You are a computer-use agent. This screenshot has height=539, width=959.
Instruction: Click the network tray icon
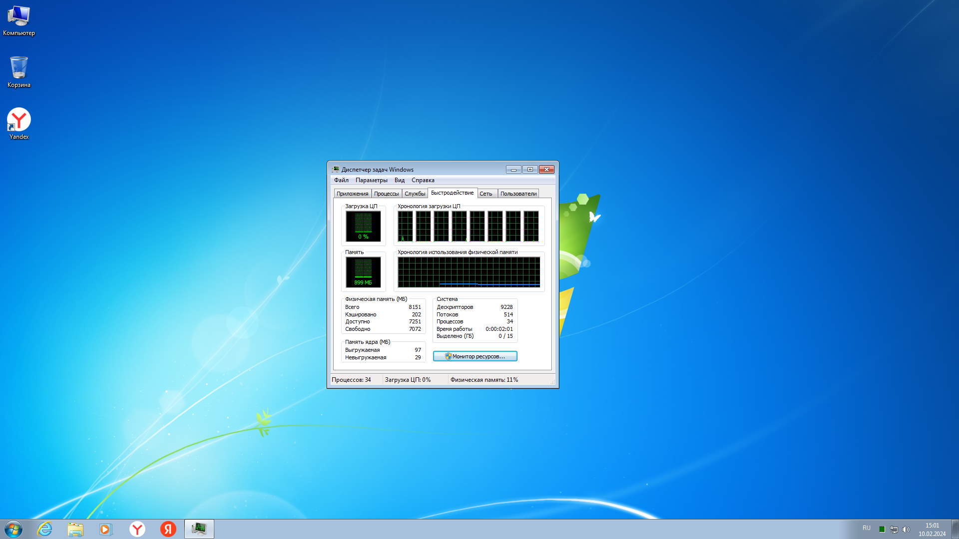894,530
